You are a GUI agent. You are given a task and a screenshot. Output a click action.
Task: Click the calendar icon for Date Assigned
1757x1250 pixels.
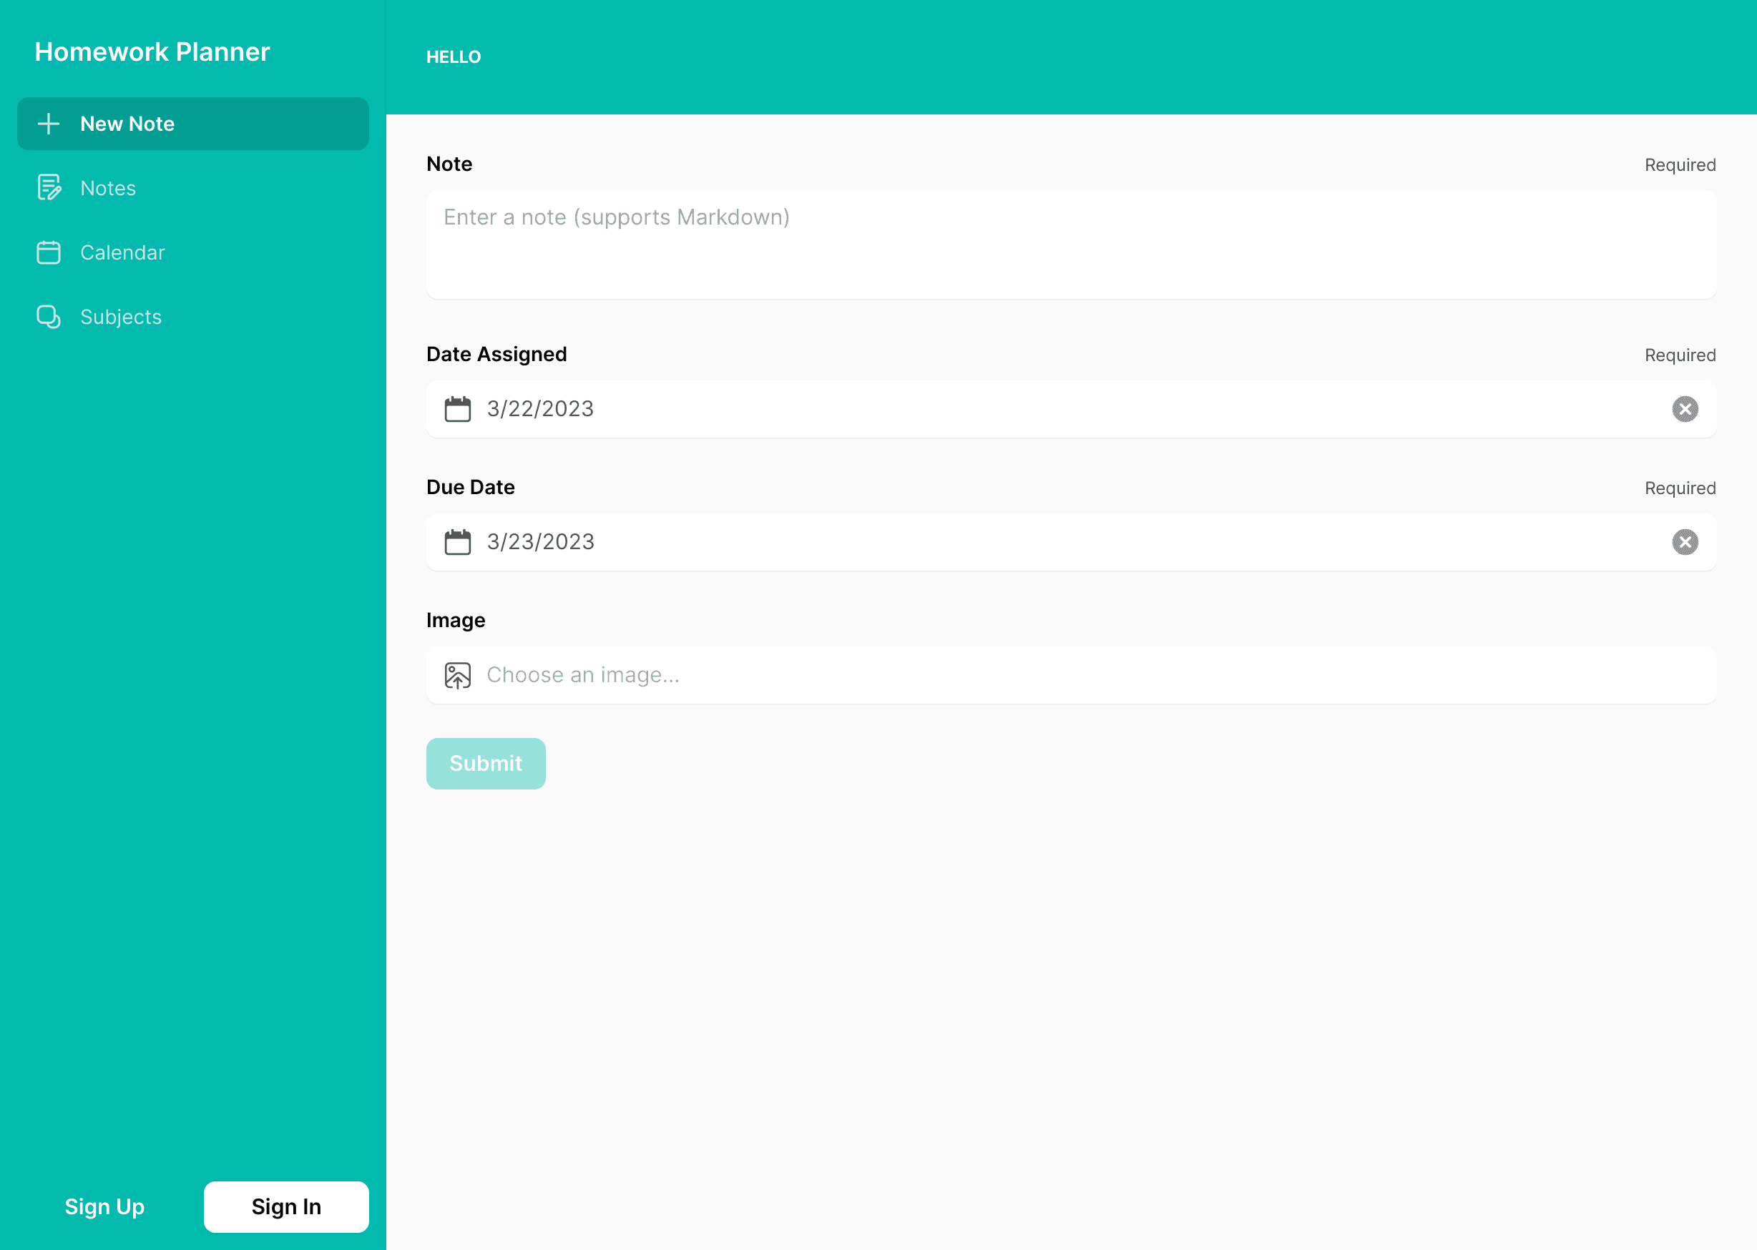[x=458, y=408]
